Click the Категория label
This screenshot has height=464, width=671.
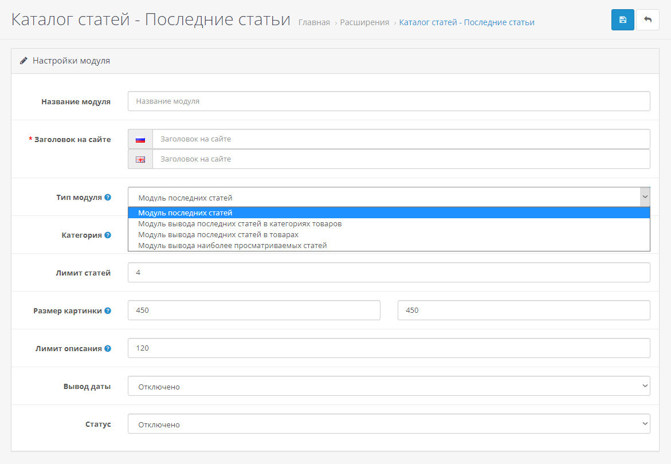point(82,235)
